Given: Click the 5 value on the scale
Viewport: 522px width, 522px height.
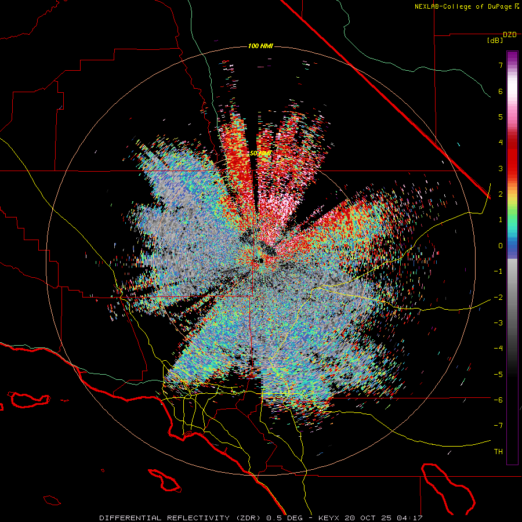Looking at the screenshot, I should click(501, 117).
